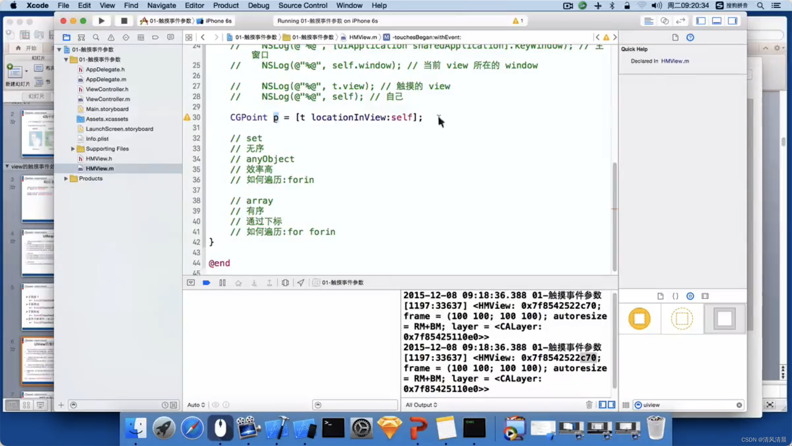Open the iPhone 6s destination selector
Image resolution: width=792 pixels, height=446 pixels.
(215, 21)
